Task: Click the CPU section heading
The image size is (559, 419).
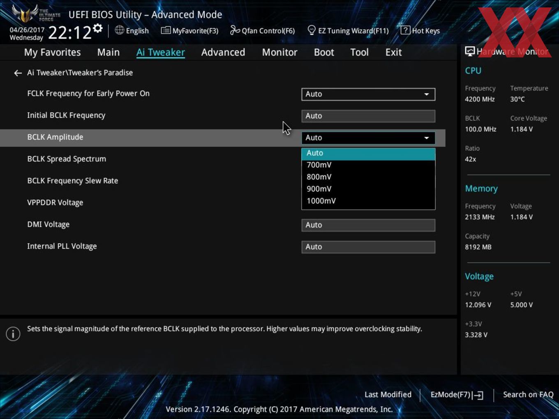Action: pos(473,71)
